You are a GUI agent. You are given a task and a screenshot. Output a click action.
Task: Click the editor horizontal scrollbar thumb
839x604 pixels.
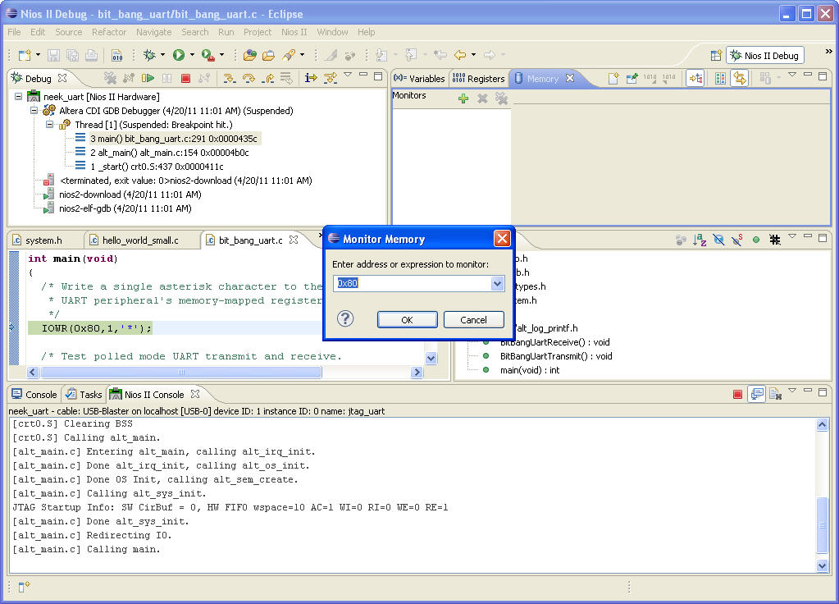(x=180, y=372)
